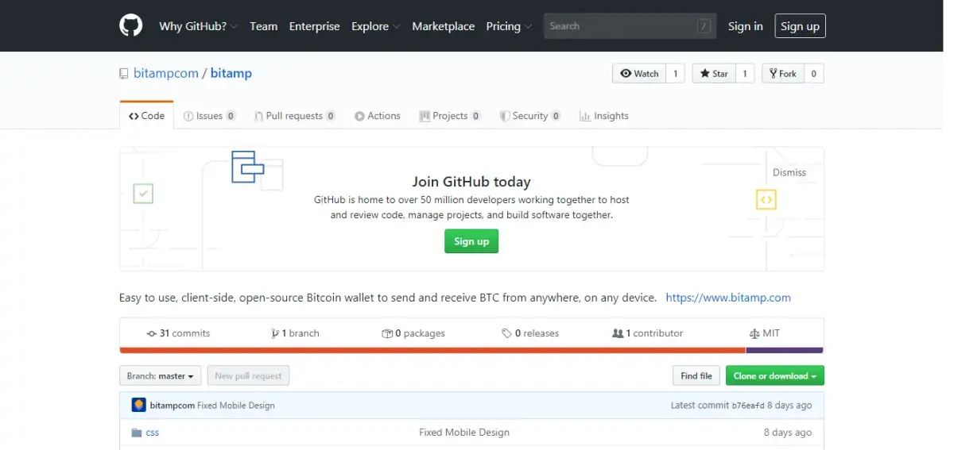The image size is (954, 450).
Task: Click the css folder icon
Action: (x=137, y=433)
